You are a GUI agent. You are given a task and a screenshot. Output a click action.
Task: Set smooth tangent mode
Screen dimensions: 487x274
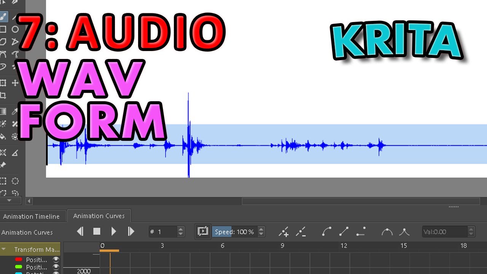click(387, 231)
